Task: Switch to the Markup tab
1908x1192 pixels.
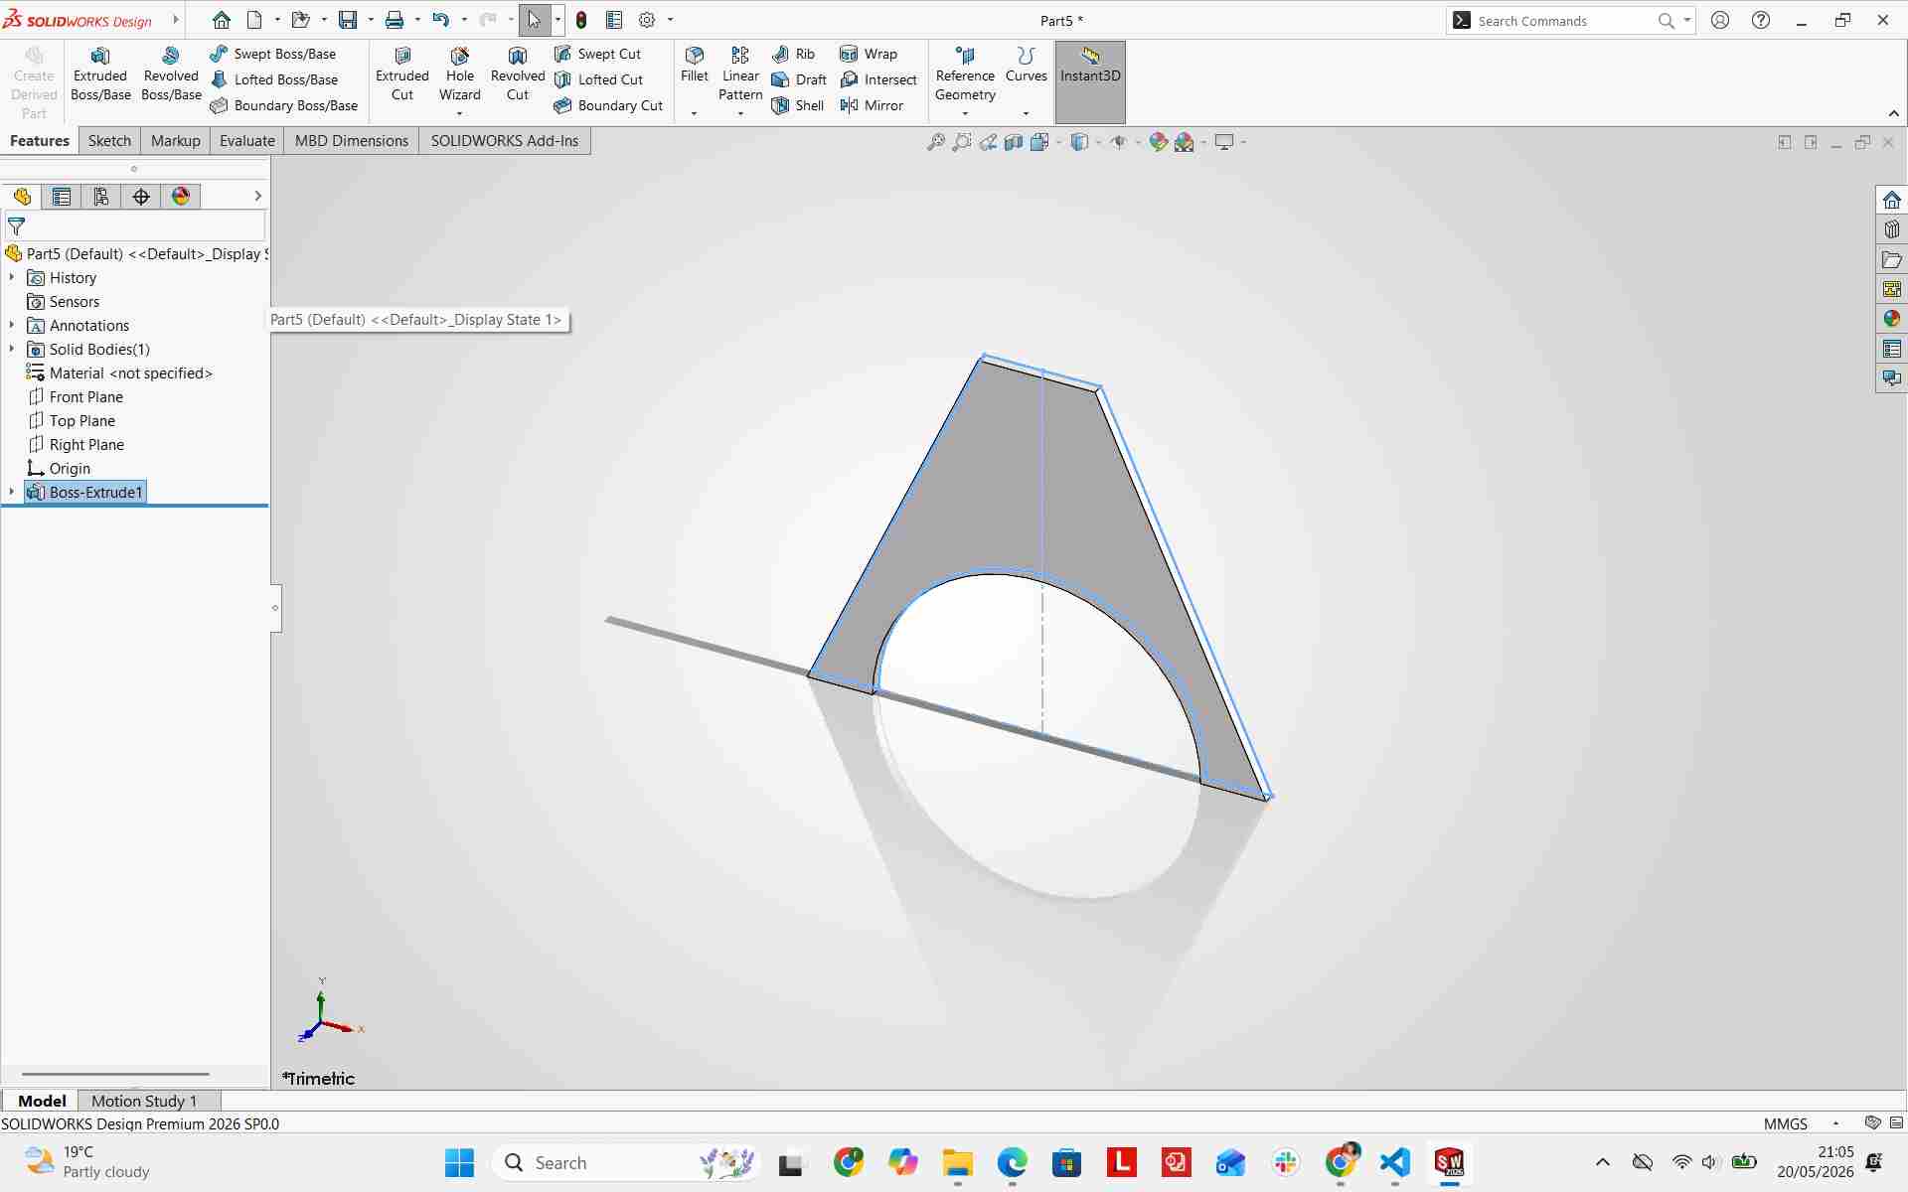Action: (x=176, y=141)
